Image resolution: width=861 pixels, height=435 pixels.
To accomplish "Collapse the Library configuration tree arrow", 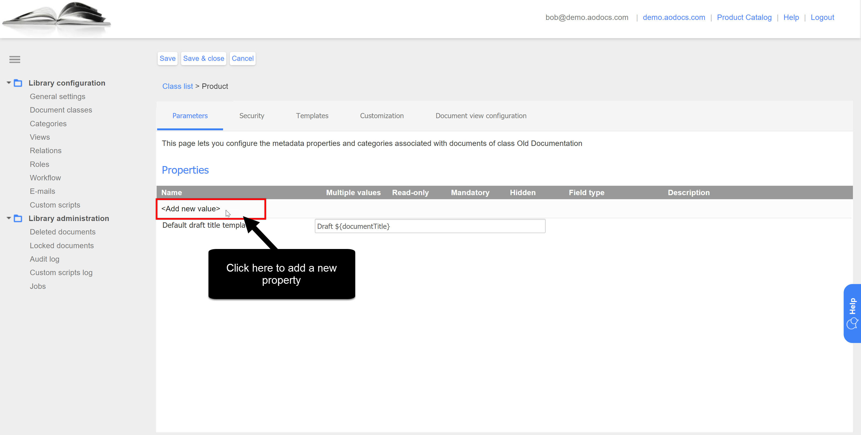I will [9, 83].
